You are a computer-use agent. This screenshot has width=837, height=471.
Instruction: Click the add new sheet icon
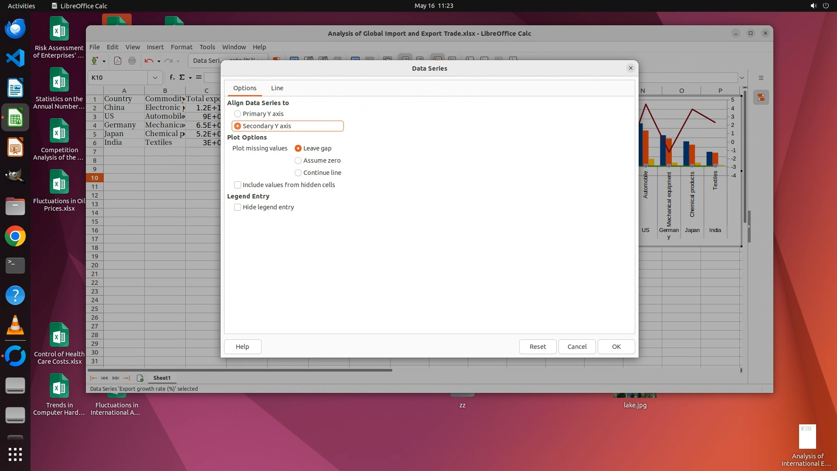tap(140, 378)
